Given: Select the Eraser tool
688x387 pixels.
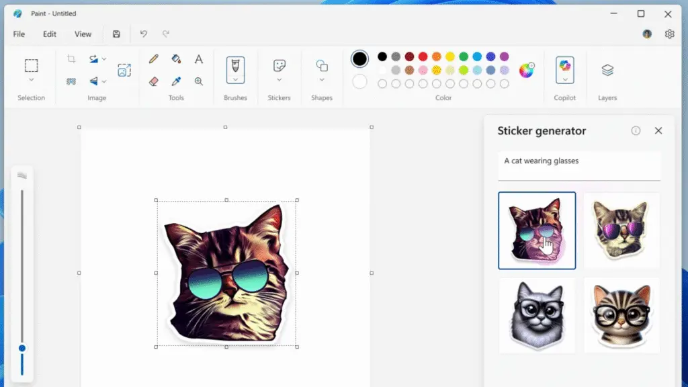Looking at the screenshot, I should (154, 81).
